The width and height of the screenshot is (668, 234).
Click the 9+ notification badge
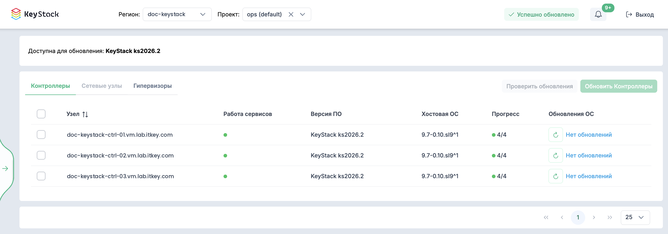coord(608,8)
